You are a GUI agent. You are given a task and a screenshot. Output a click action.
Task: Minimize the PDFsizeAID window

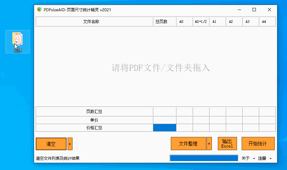[239, 10]
